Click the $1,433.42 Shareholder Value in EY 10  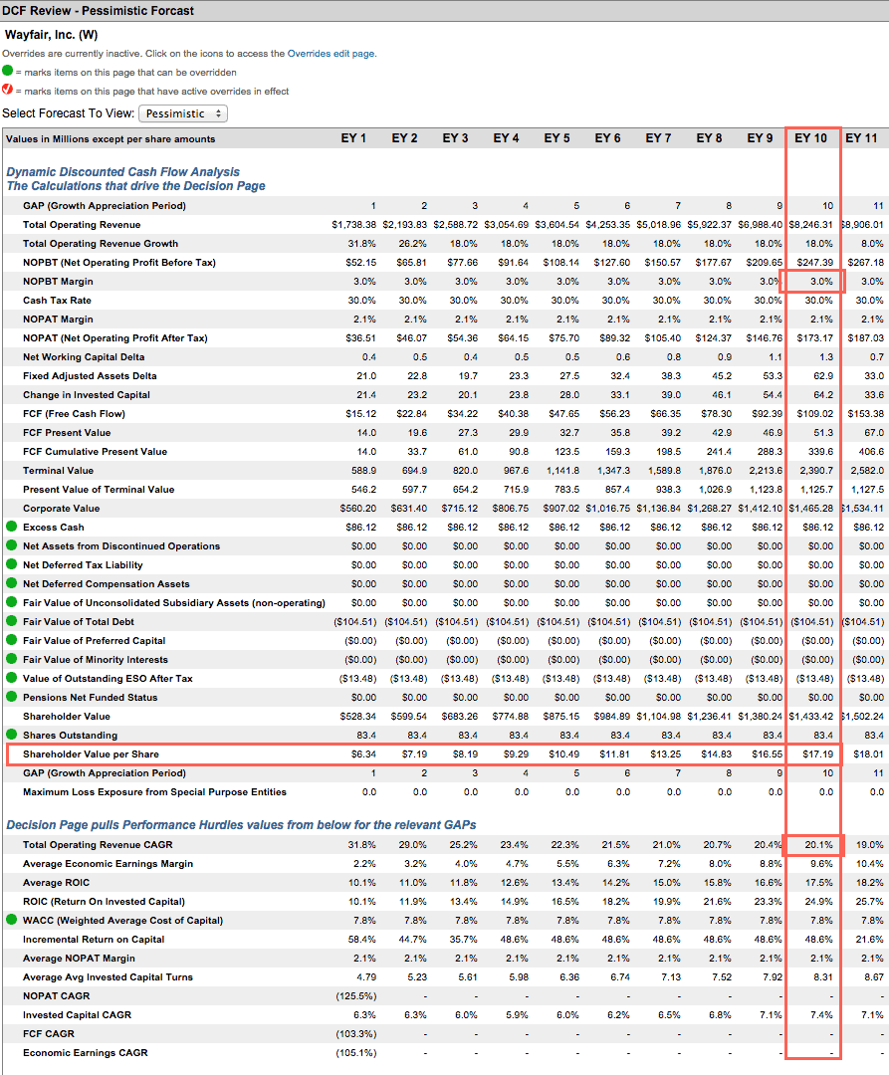(x=811, y=716)
